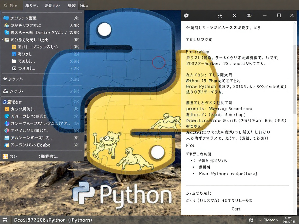Click the 'Tieher' item in the system tray
The image size is (299, 224).
pos(269,220)
